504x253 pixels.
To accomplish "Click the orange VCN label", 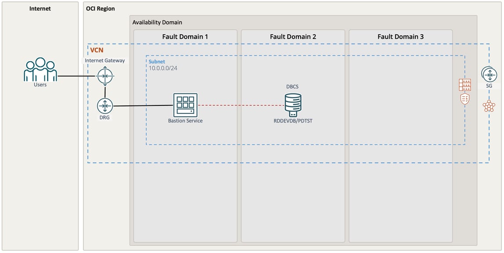I will tap(97, 51).
